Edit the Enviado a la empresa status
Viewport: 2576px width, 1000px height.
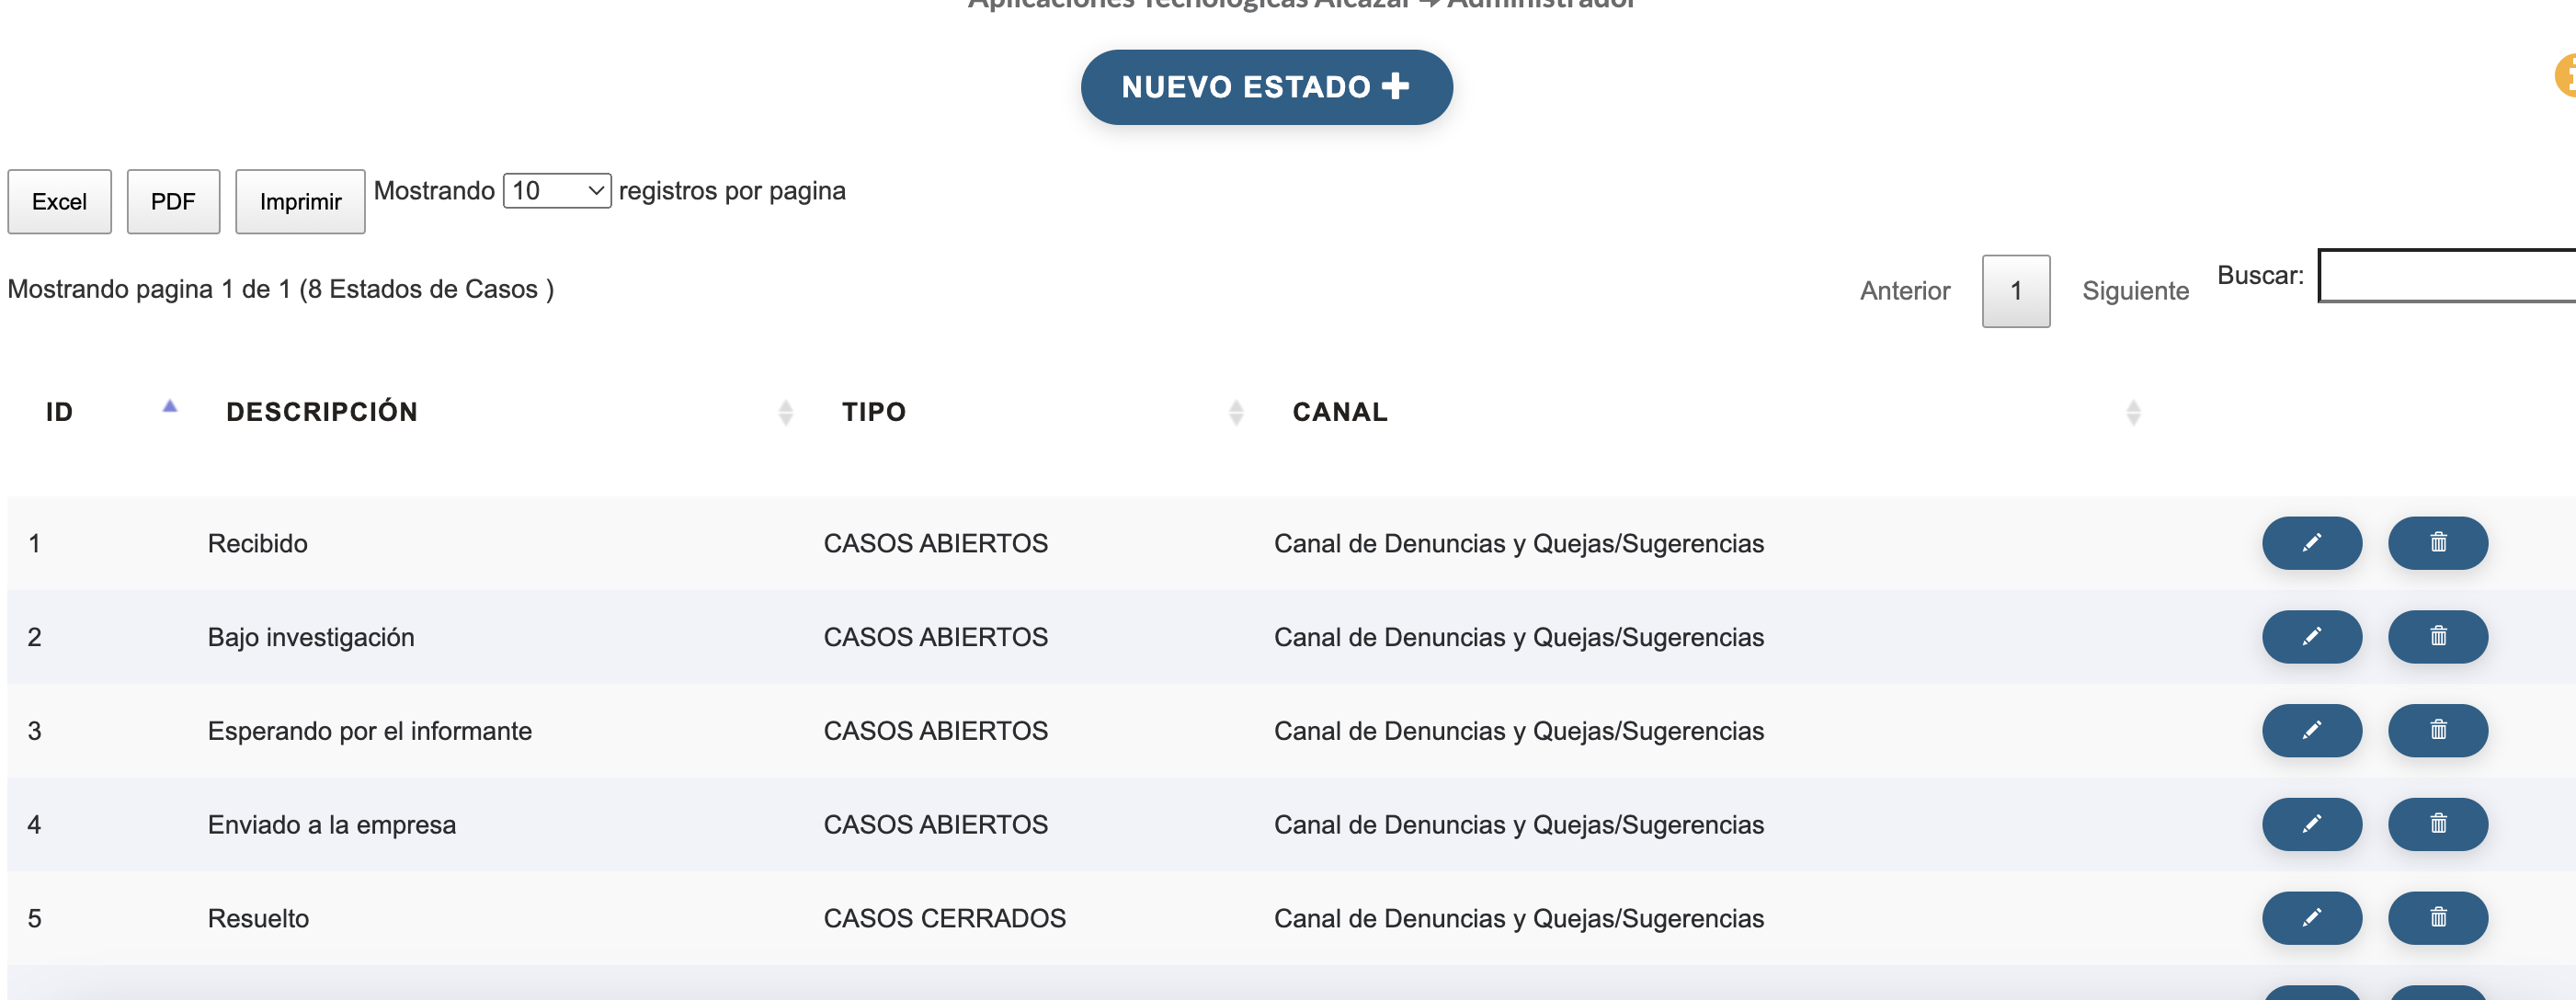coord(2311,824)
